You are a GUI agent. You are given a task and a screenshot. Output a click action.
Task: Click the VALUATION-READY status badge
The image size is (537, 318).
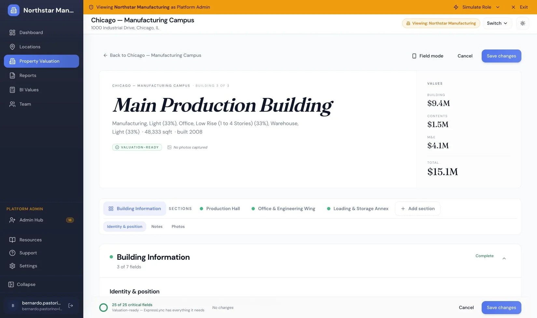pyautogui.click(x=137, y=147)
